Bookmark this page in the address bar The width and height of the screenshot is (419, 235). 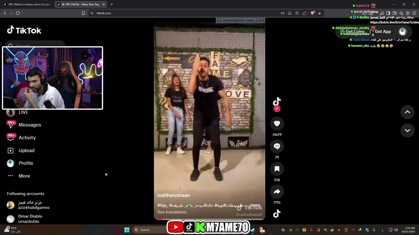click(83, 13)
